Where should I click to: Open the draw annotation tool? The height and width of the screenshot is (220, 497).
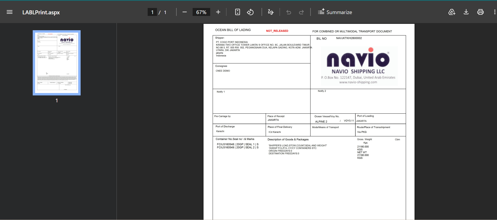pos(271,12)
